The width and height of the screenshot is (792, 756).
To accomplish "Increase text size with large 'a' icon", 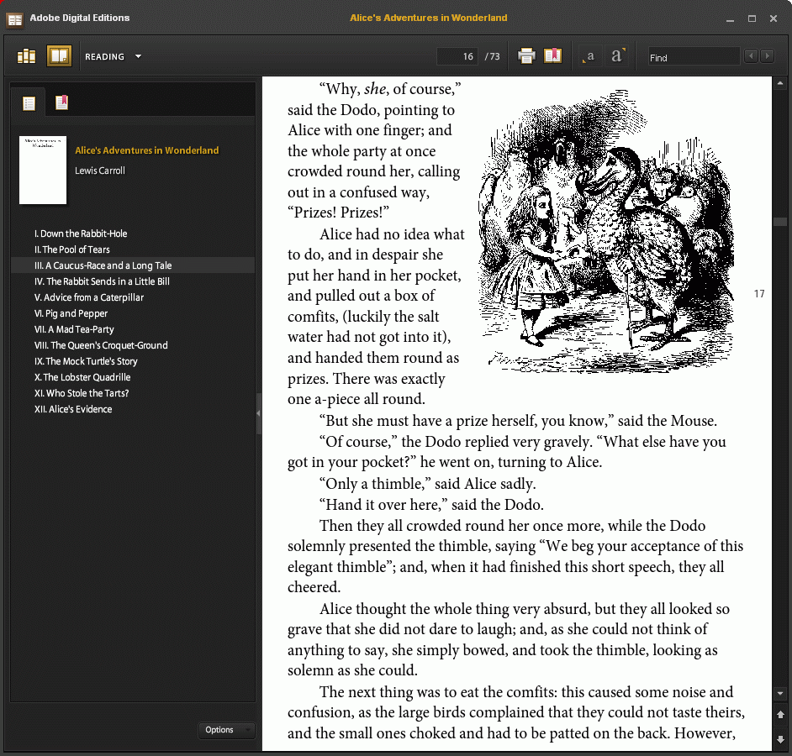I will [617, 55].
